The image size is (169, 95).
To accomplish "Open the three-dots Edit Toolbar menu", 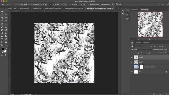I will (6, 45).
